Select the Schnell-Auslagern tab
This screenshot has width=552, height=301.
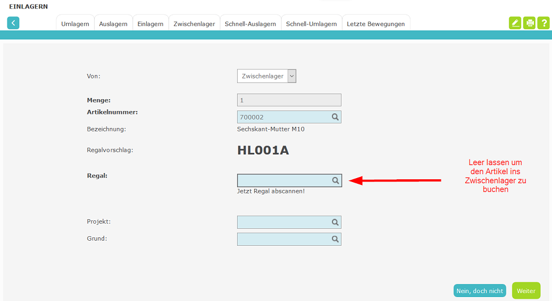(x=250, y=23)
